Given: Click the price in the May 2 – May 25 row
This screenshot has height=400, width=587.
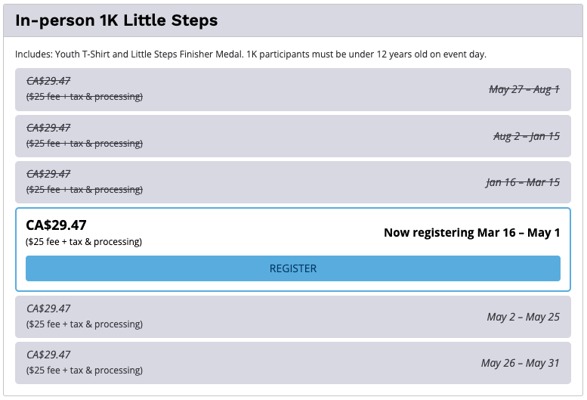Looking at the screenshot, I should click(x=48, y=309).
